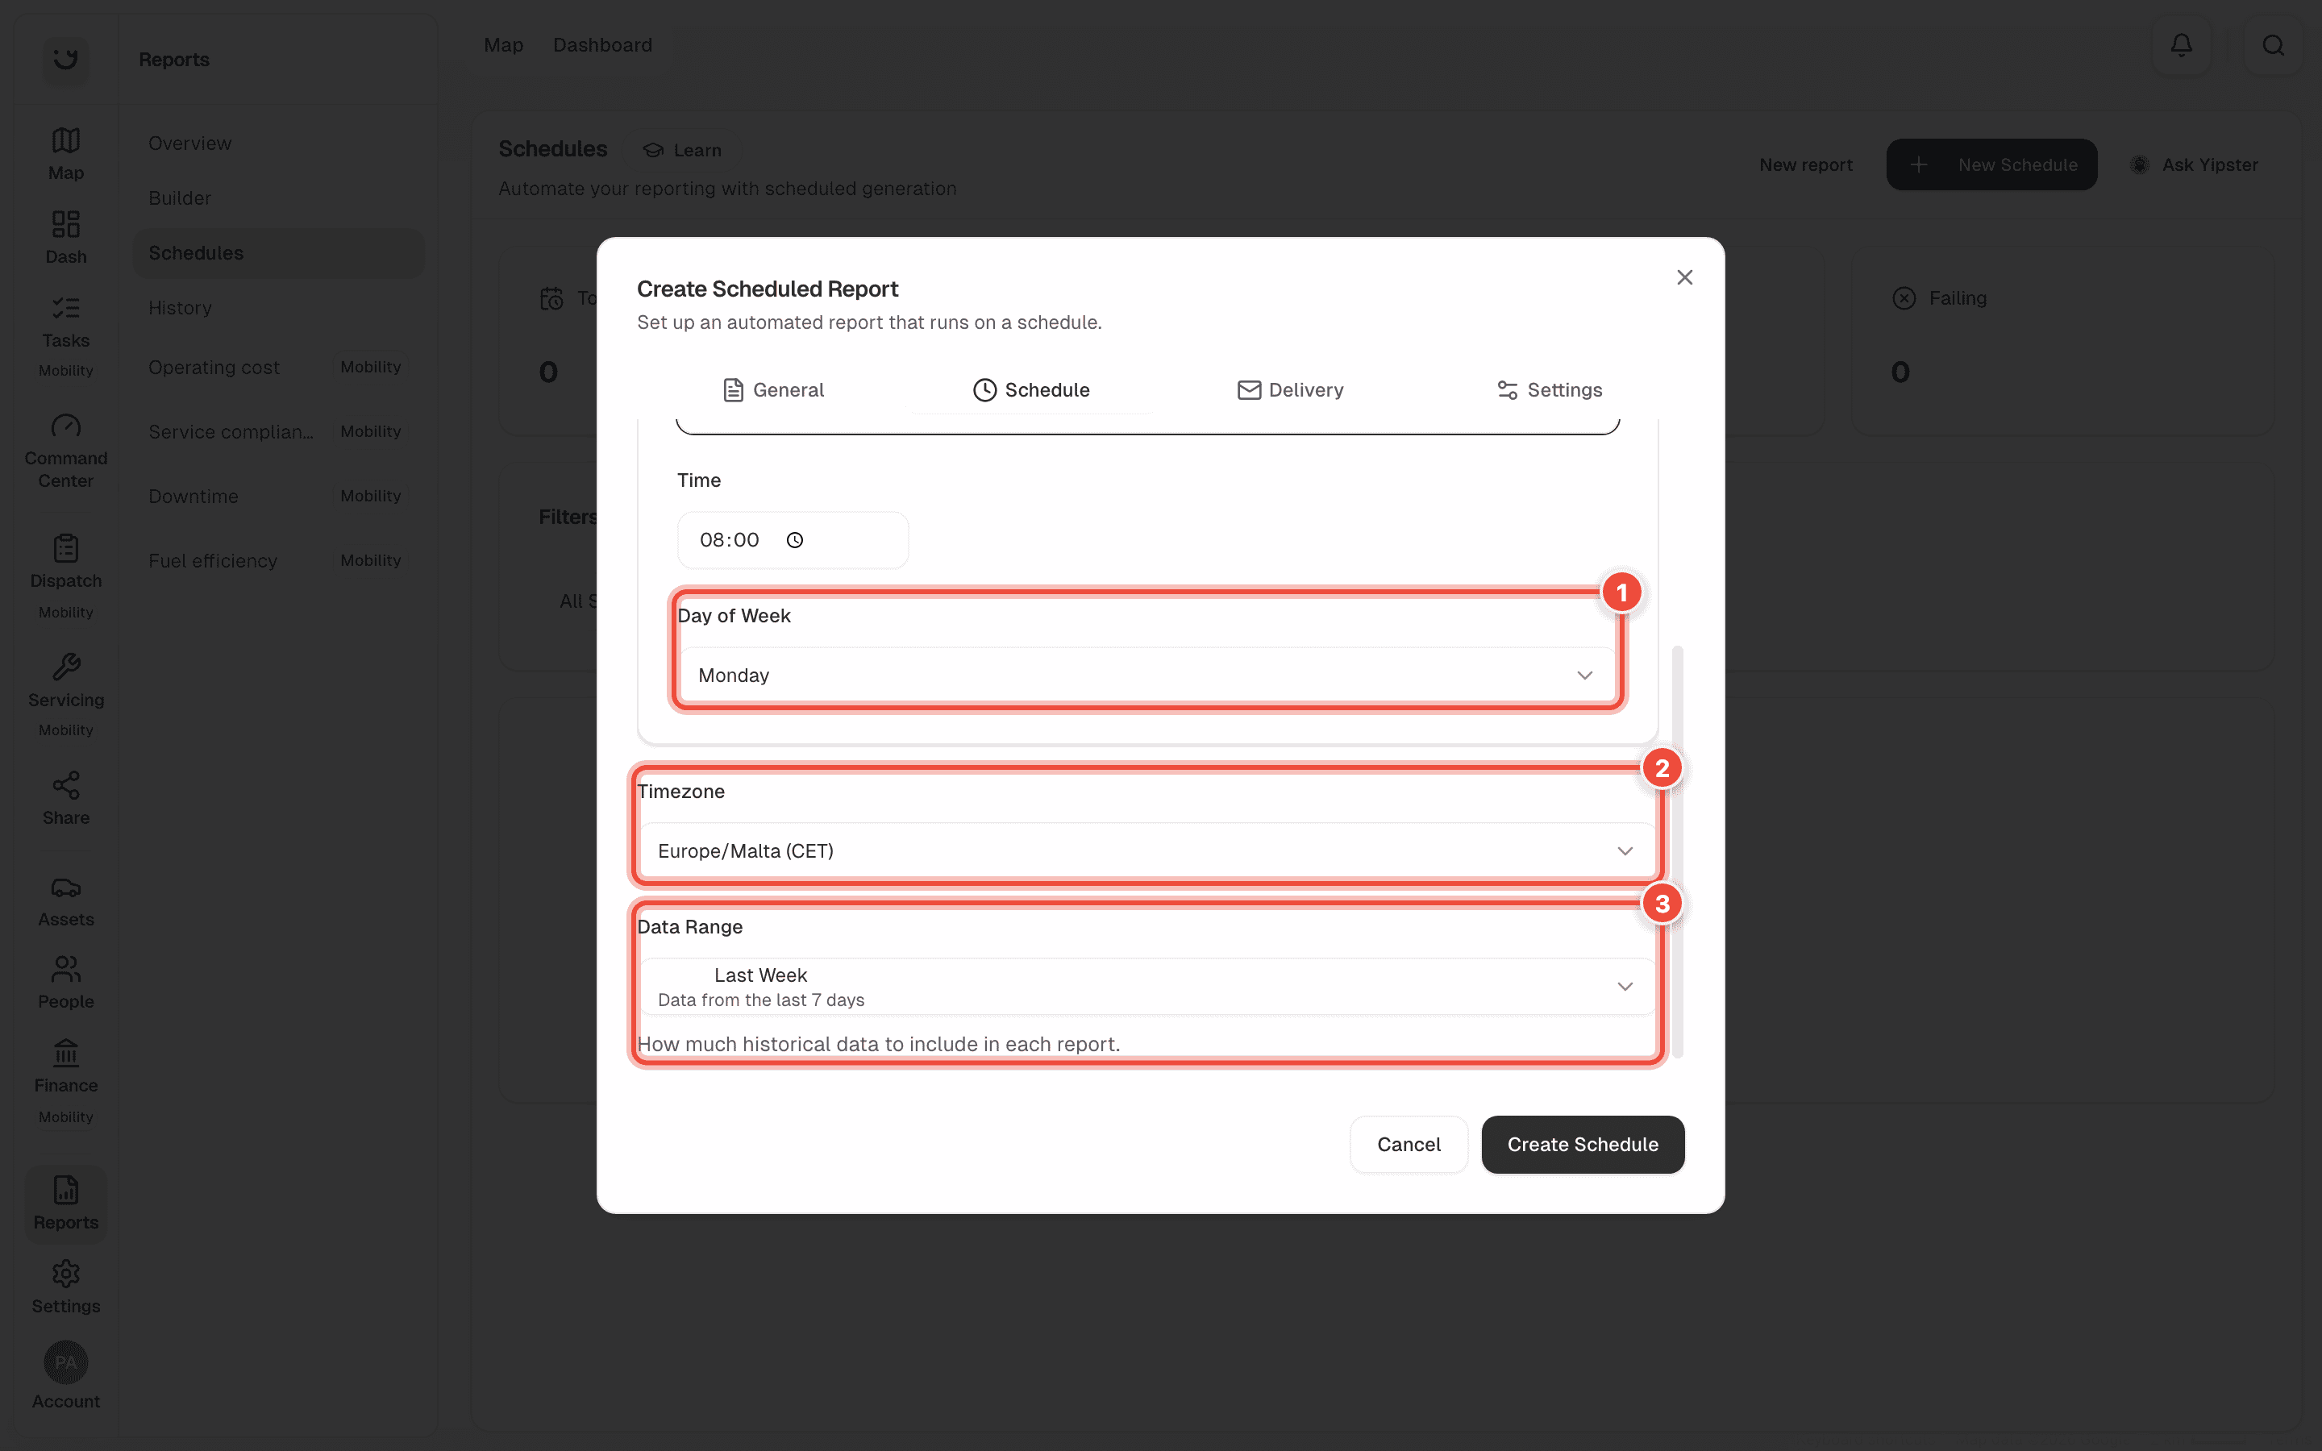The image size is (2322, 1451).
Task: Open Assets vehicle icon
Action: pos(65,888)
